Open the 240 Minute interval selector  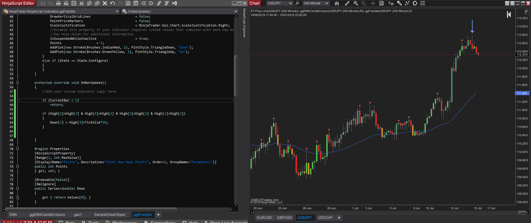coord(316,3)
